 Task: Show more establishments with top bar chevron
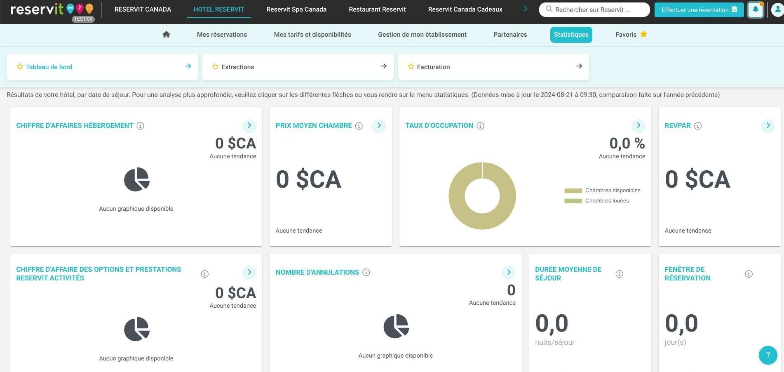click(x=525, y=9)
